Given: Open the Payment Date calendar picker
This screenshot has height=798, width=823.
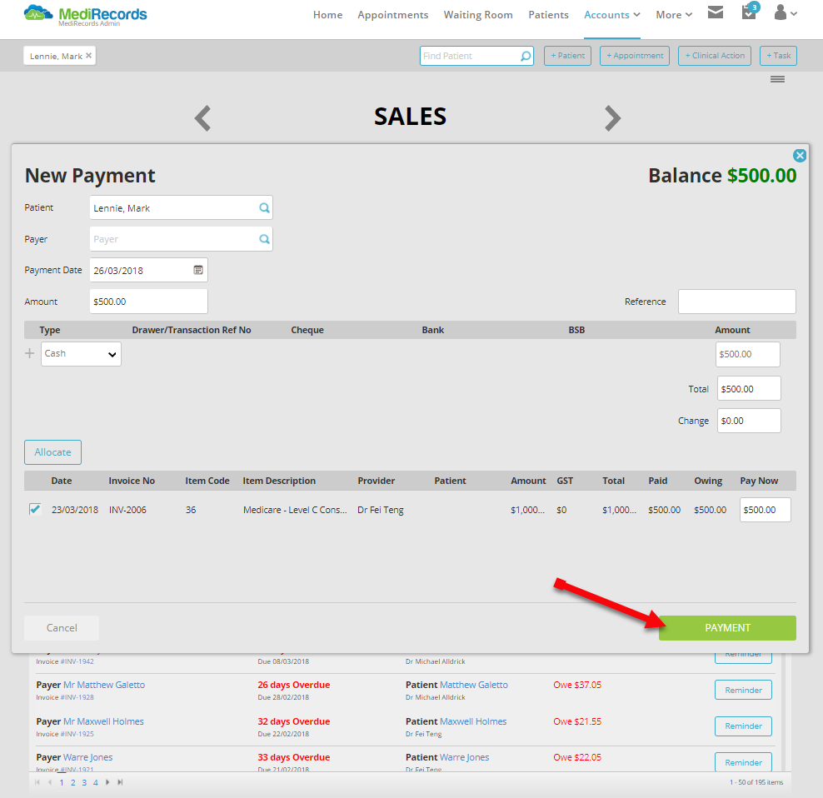Looking at the screenshot, I should tap(198, 270).
